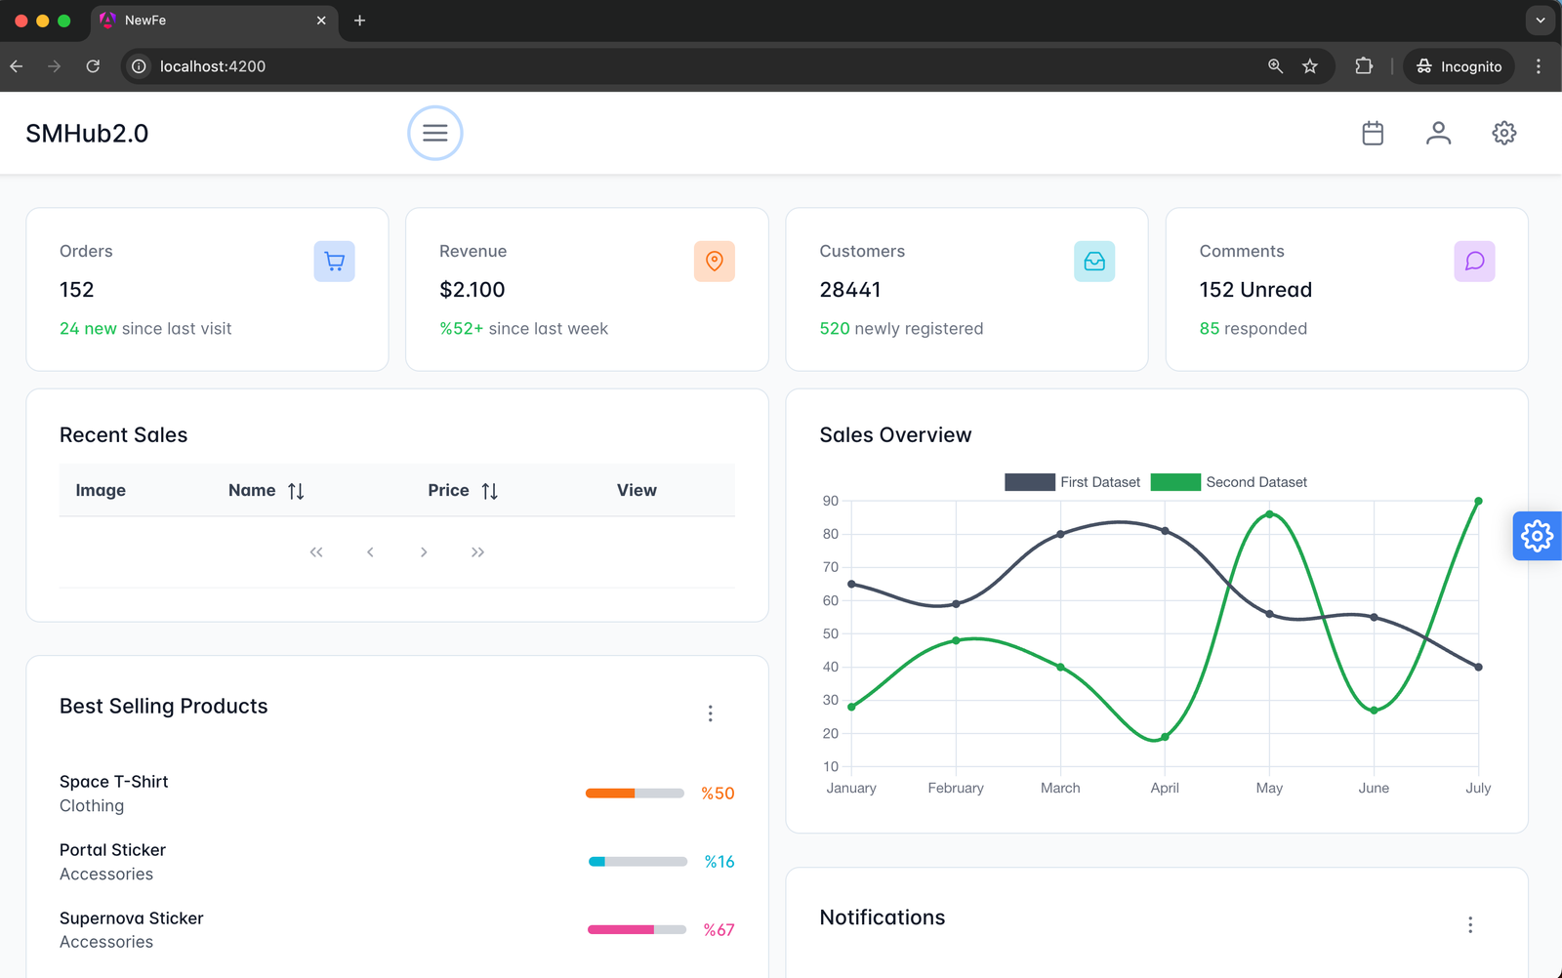Click the Comments speech bubble icon
The height and width of the screenshot is (978, 1562).
(1474, 262)
